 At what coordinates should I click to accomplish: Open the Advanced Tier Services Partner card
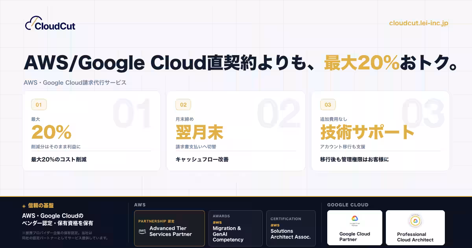coord(170,228)
